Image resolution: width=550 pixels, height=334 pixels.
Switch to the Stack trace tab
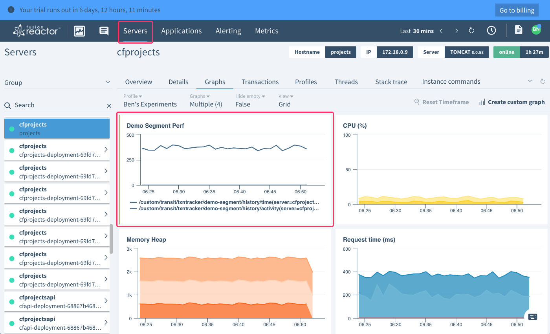[x=391, y=82]
